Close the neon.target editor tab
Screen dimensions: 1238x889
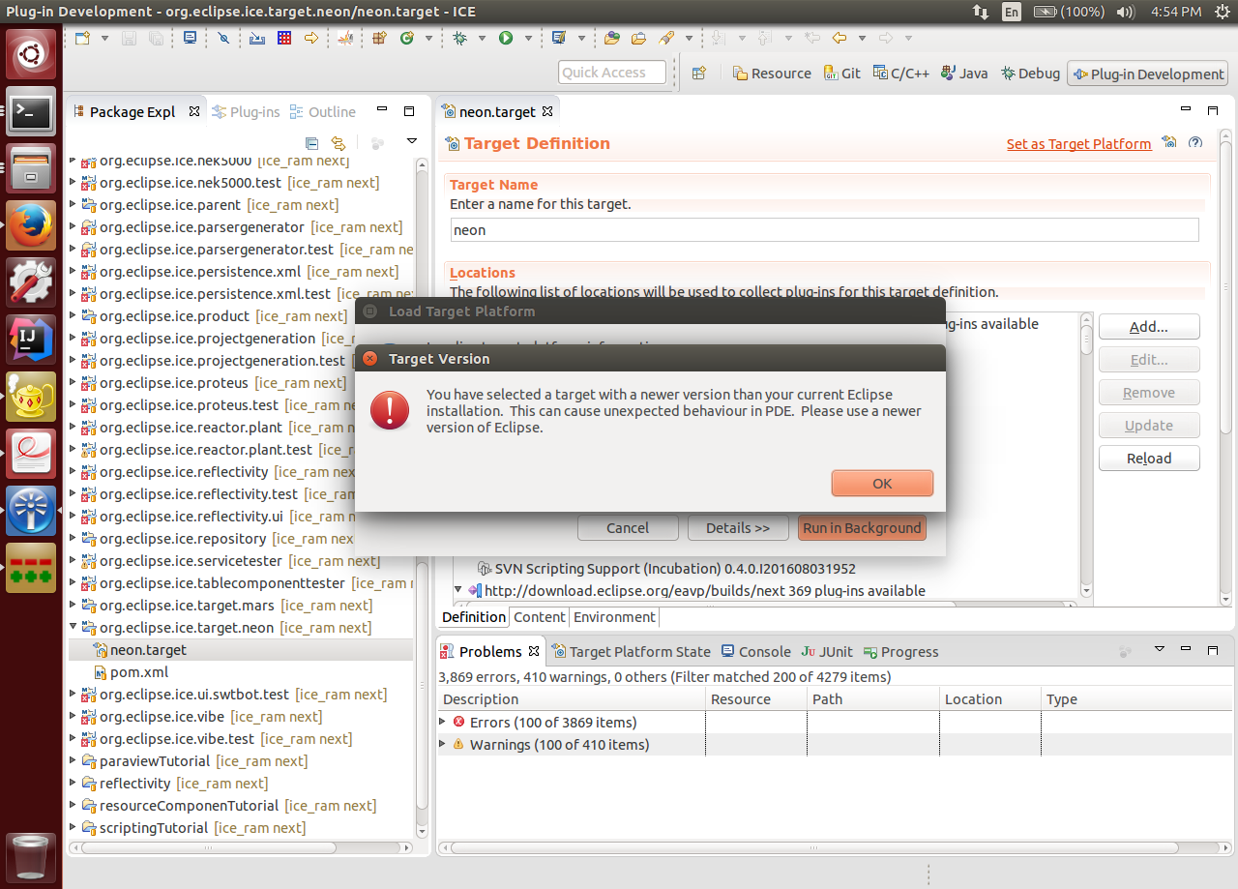(x=547, y=111)
